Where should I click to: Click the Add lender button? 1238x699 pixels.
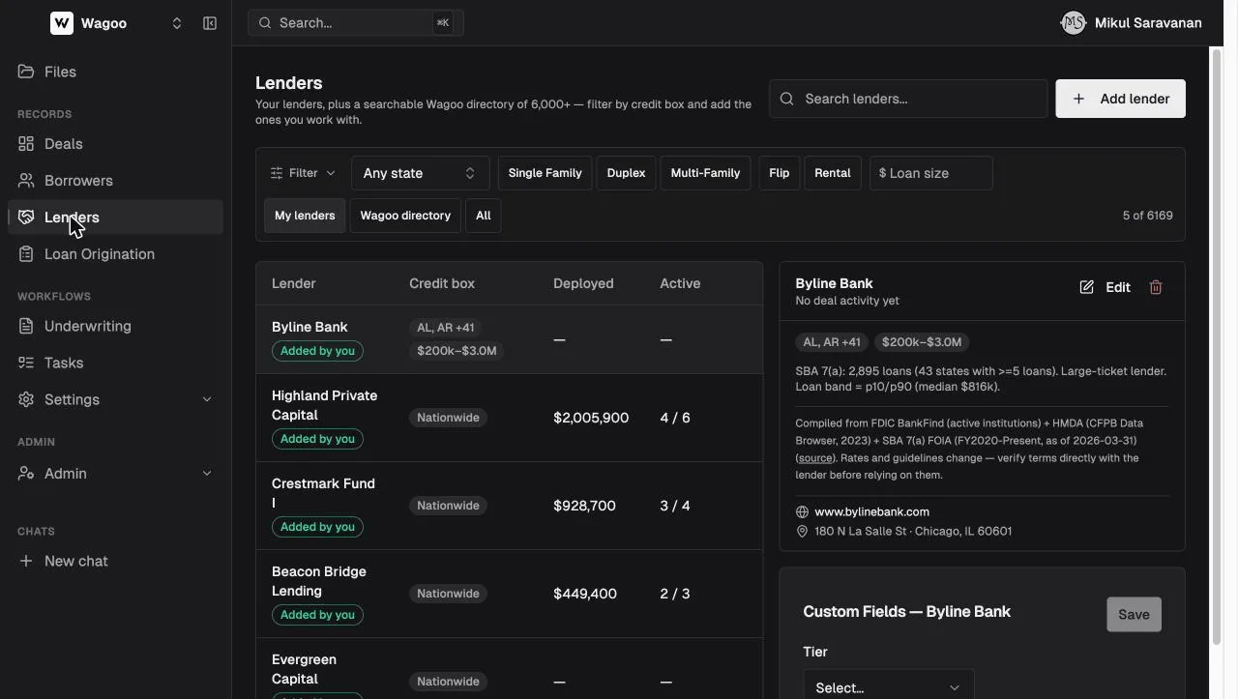pos(1120,99)
